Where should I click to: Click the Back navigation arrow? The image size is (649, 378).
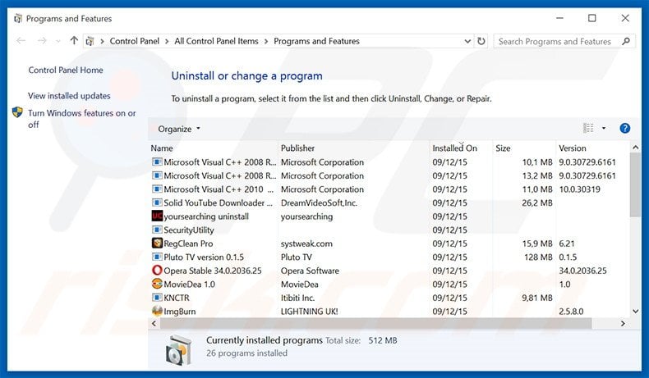(x=21, y=40)
